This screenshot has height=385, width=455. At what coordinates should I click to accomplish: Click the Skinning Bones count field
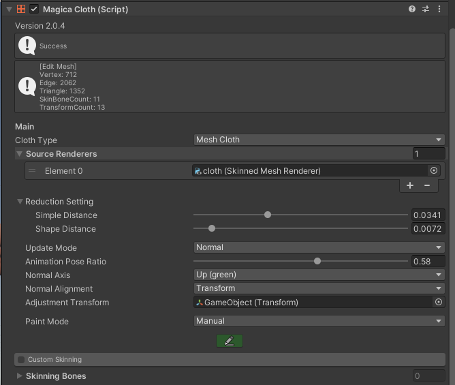pyautogui.click(x=429, y=375)
